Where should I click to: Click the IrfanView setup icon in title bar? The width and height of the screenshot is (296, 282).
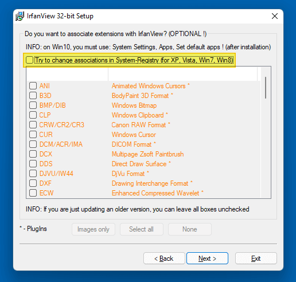(20, 16)
